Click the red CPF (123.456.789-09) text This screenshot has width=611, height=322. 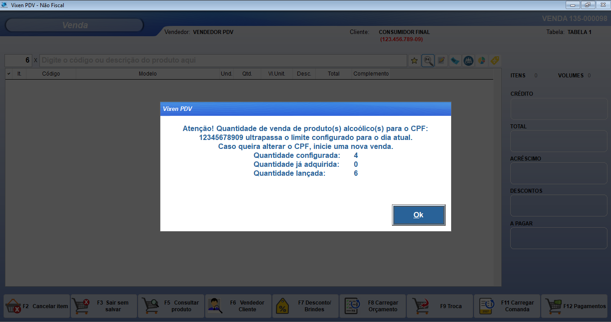pos(401,39)
